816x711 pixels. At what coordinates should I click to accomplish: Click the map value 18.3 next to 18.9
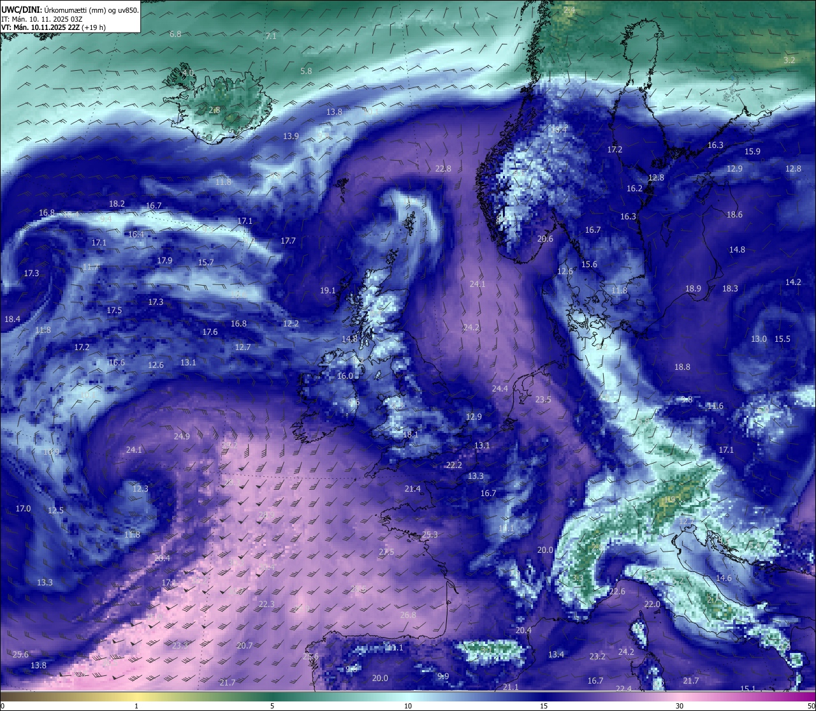tap(730, 289)
